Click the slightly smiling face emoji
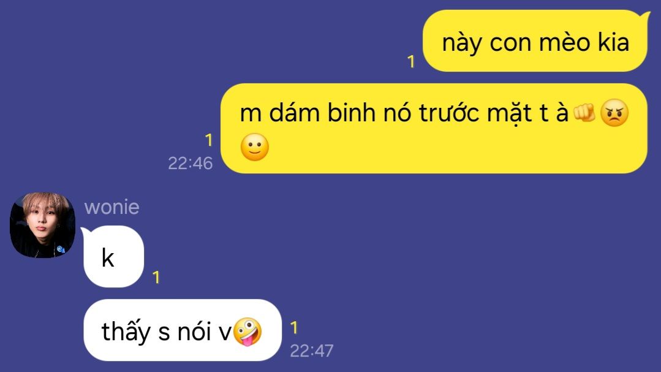 tap(255, 147)
